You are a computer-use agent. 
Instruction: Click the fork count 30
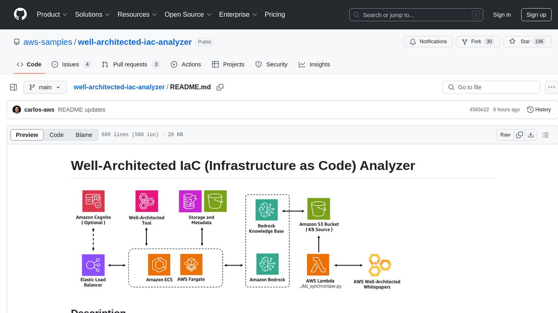click(489, 42)
